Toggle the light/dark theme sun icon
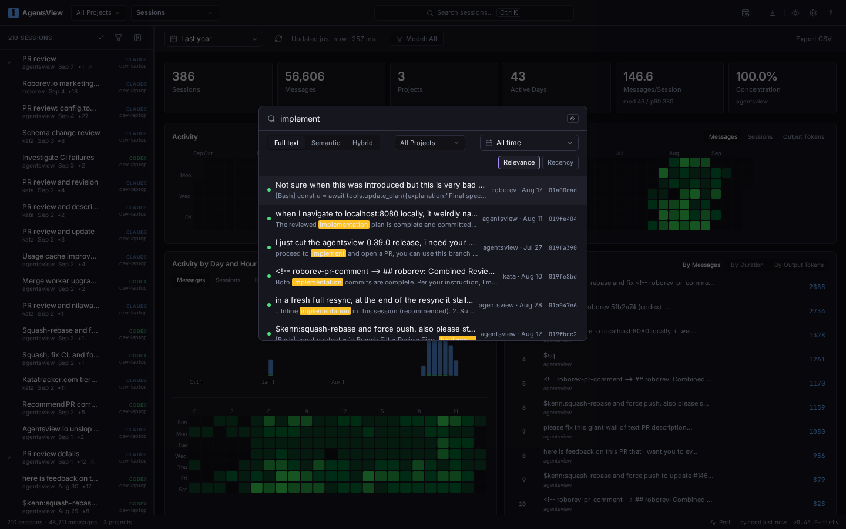The image size is (846, 529). (795, 13)
